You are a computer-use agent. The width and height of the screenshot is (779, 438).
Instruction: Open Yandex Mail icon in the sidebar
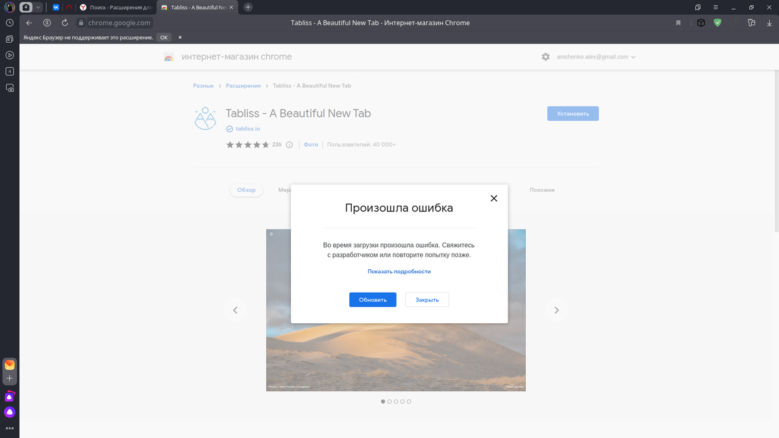point(9,365)
